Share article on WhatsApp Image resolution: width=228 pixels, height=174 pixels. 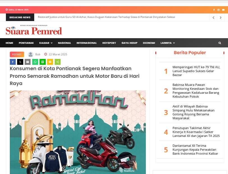pyautogui.click(x=35, y=62)
